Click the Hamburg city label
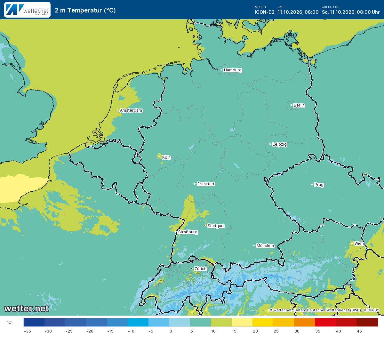384x337 pixels. [x=233, y=70]
